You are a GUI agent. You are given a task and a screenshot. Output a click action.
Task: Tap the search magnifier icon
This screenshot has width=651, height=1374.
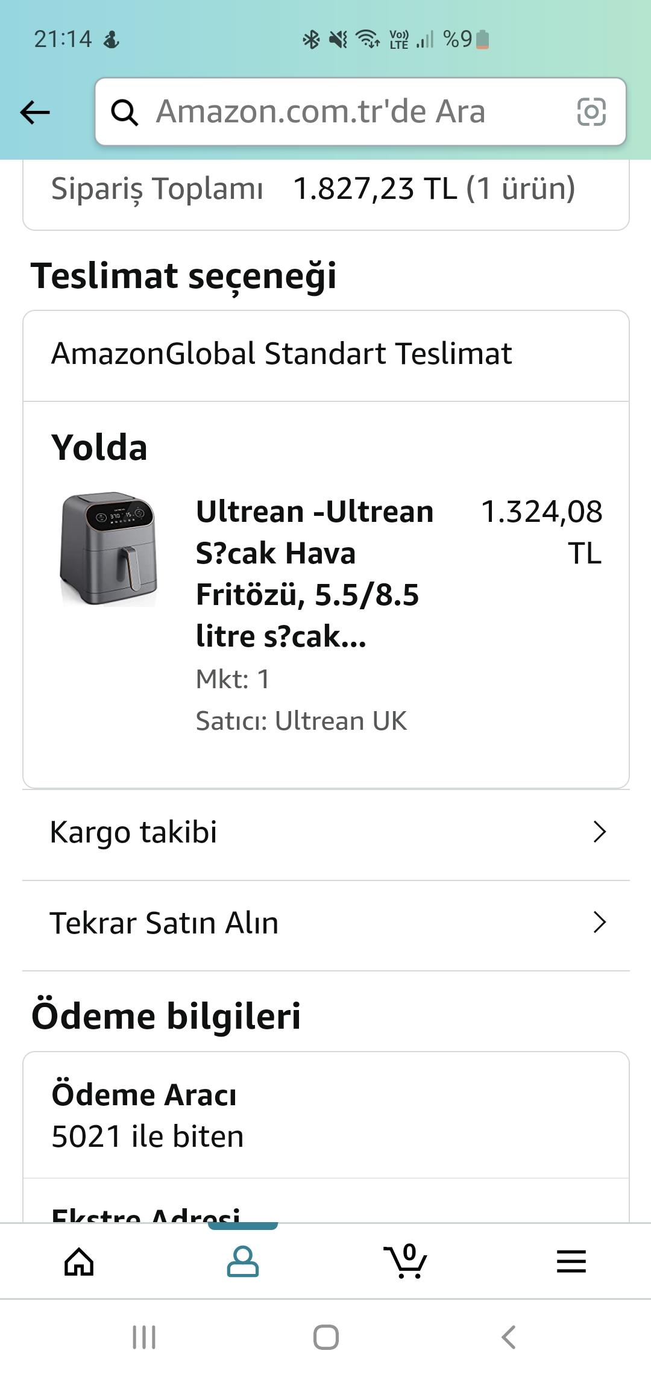click(x=125, y=112)
